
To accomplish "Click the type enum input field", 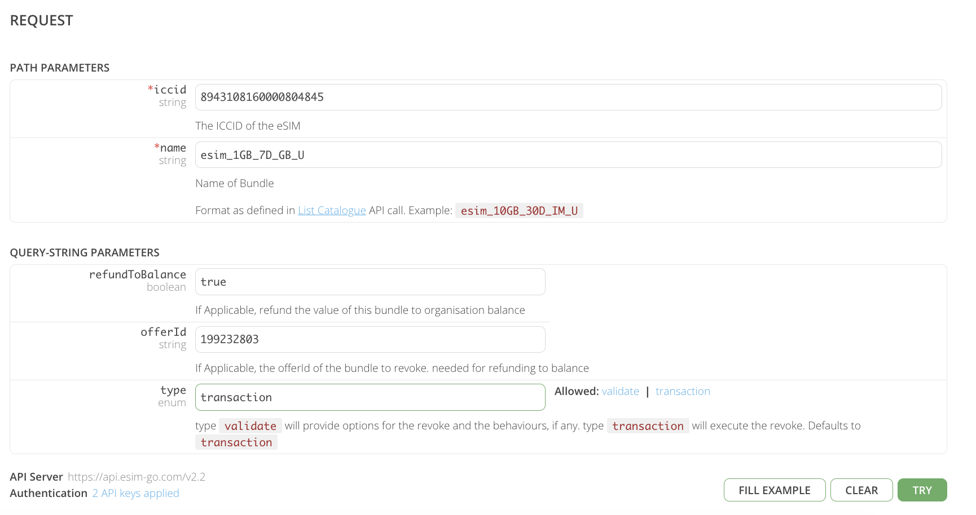I will point(370,397).
